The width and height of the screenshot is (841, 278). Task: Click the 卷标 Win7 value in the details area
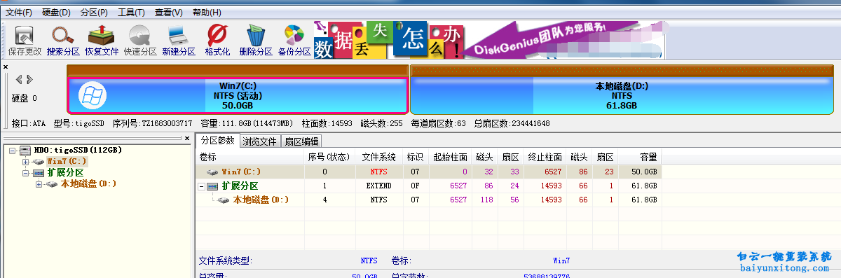point(561,260)
